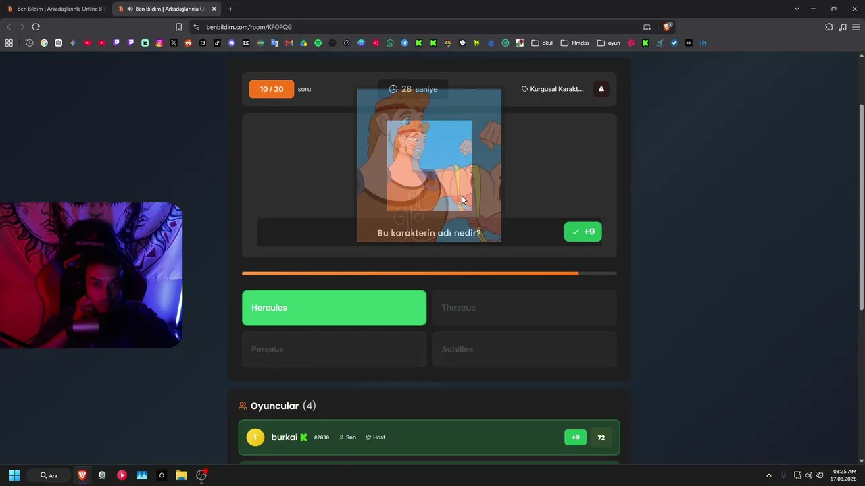Bookmark this page with the bookmark icon
Image resolution: width=865 pixels, height=486 pixels.
(178, 27)
